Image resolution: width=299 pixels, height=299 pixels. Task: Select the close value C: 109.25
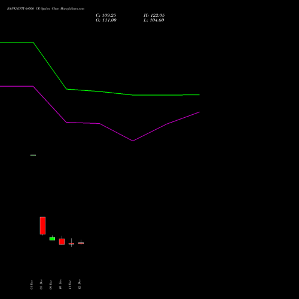point(106,16)
